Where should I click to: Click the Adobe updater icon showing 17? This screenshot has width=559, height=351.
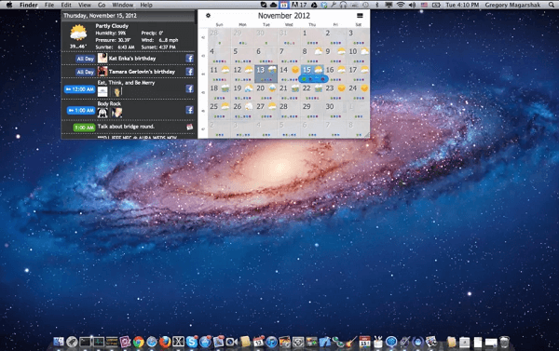(299, 5)
